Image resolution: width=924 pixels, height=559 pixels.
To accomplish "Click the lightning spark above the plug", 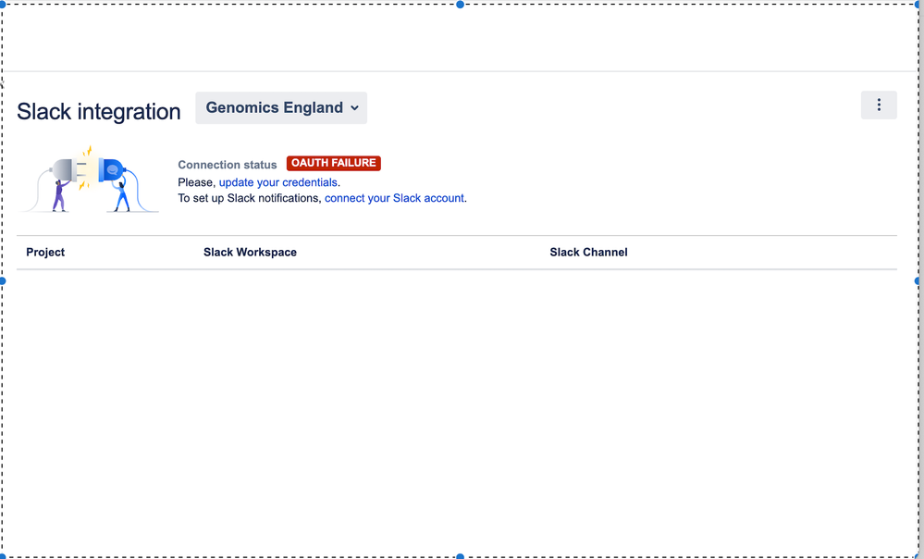I will pyautogui.click(x=91, y=151).
